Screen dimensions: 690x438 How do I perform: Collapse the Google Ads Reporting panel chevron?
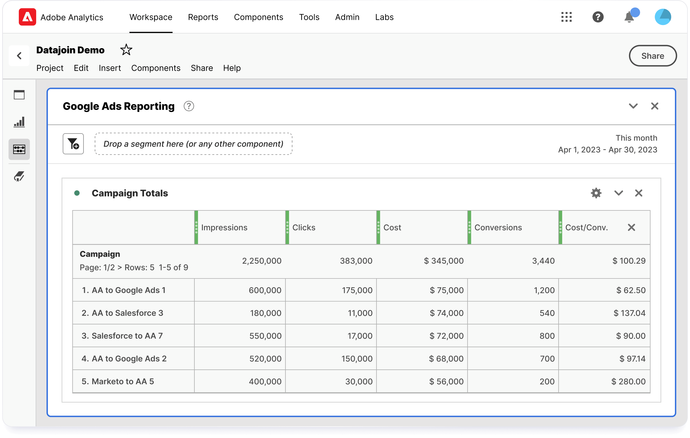click(x=633, y=106)
